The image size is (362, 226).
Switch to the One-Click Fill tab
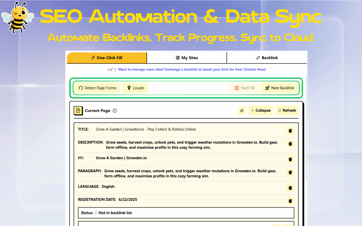[x=107, y=58]
